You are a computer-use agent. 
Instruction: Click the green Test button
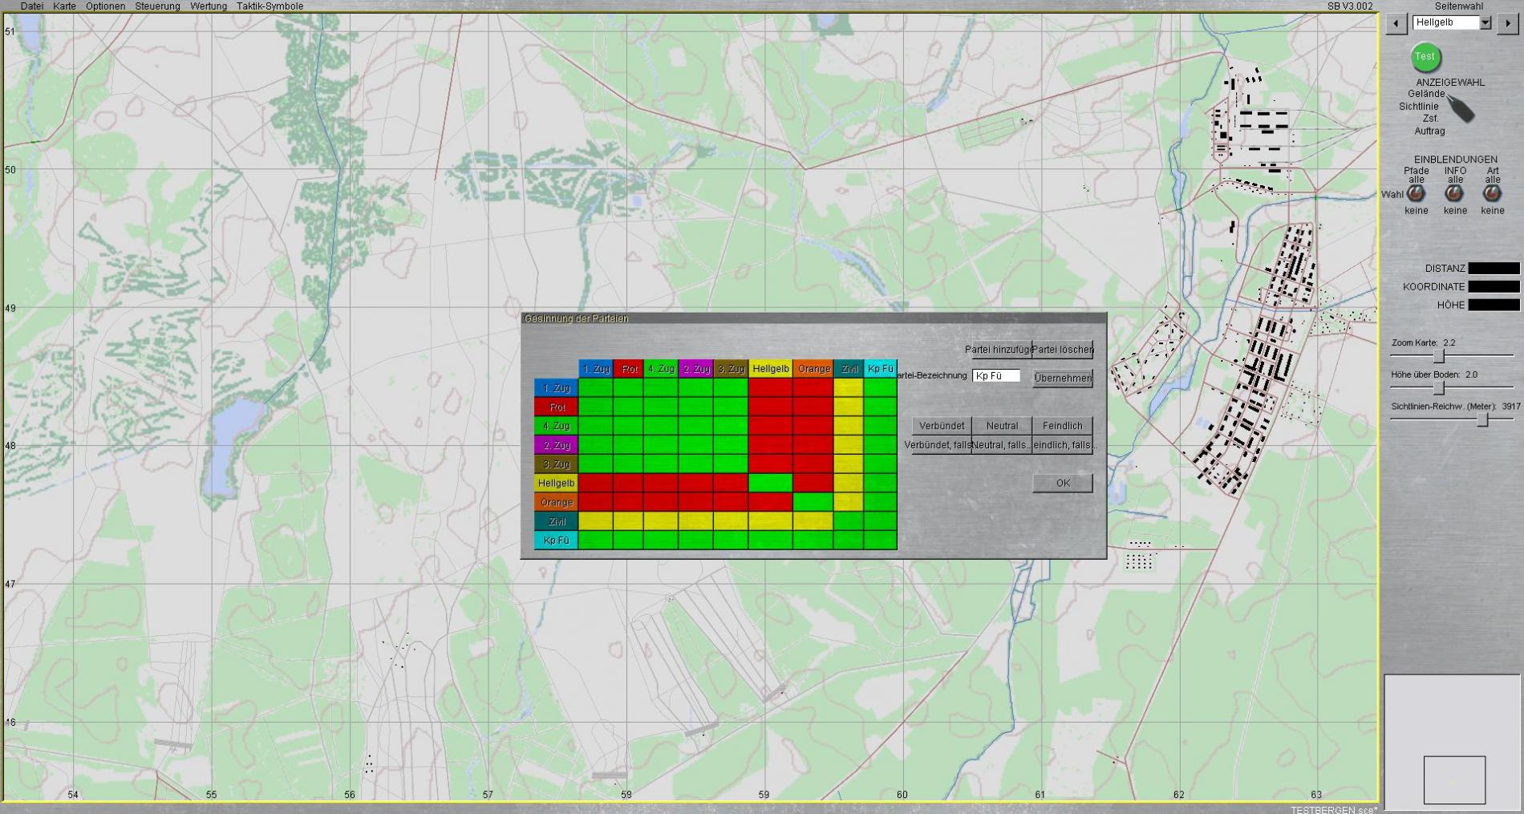point(1425,57)
